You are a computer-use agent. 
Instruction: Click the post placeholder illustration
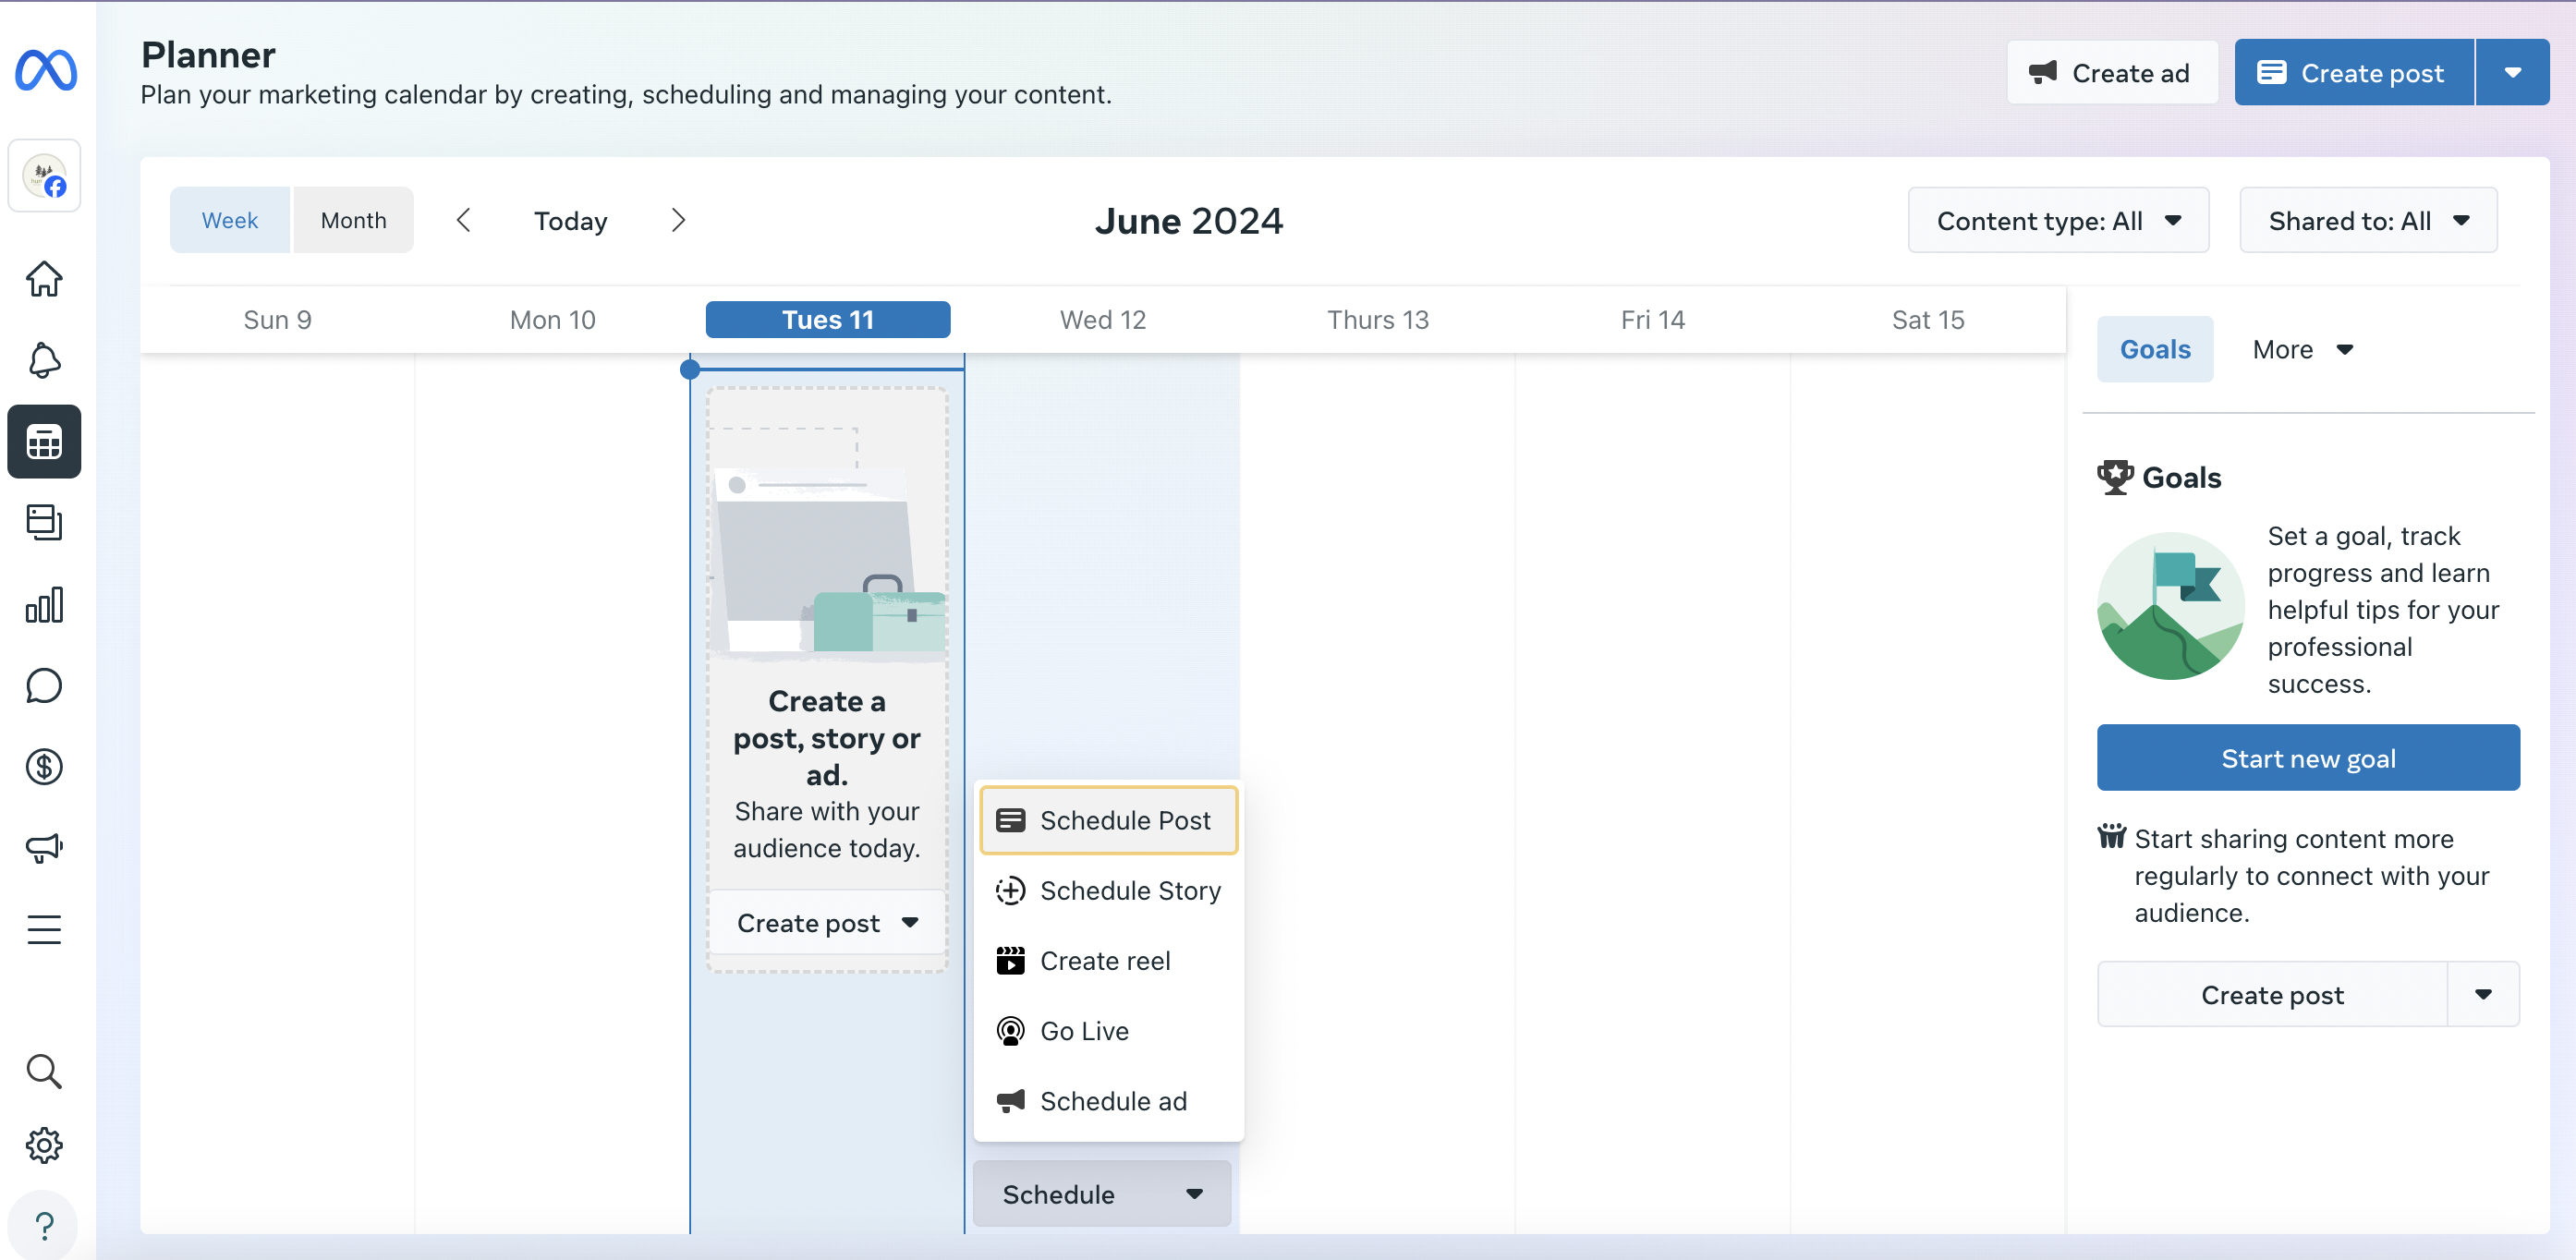click(830, 545)
